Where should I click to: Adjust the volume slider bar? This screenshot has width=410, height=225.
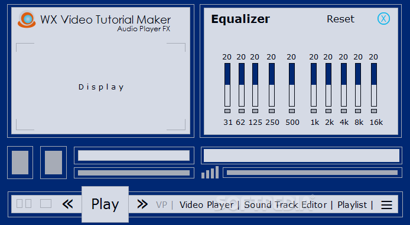click(312, 173)
